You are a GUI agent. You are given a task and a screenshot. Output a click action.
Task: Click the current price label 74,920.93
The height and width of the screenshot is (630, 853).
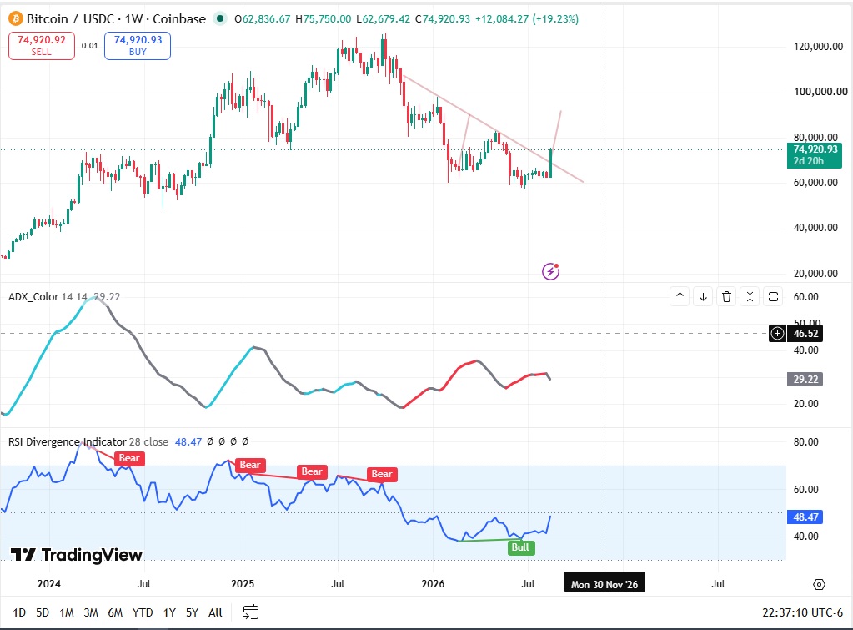point(815,154)
